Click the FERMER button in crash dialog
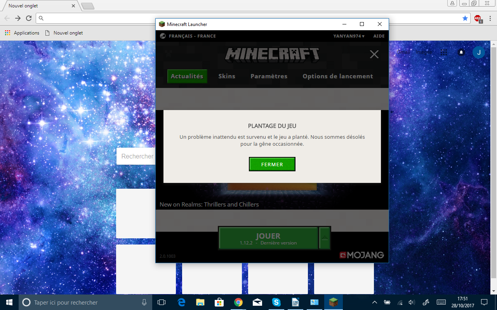The image size is (497, 310). [x=272, y=164]
